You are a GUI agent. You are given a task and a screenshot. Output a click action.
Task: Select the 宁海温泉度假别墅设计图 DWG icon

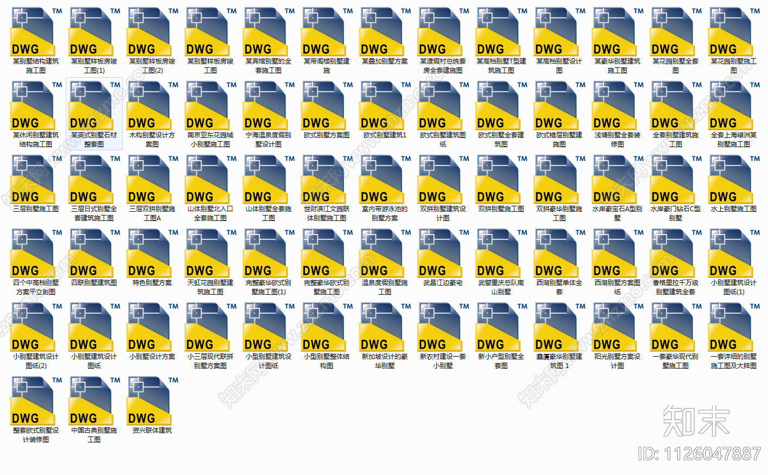click(x=265, y=106)
